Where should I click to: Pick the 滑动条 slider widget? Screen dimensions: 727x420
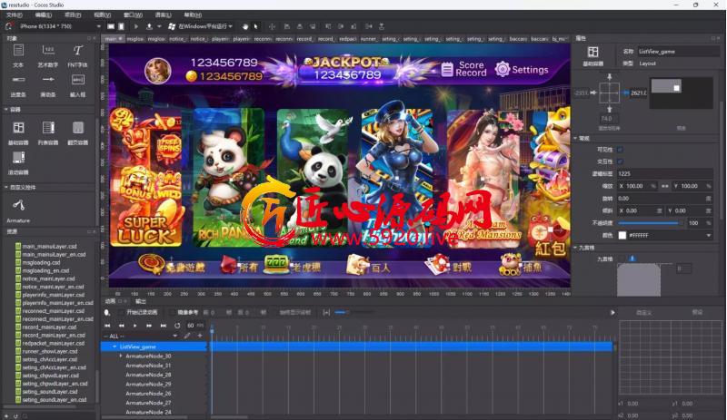(48, 80)
